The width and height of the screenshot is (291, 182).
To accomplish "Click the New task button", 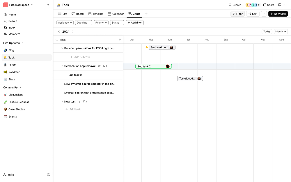I will [278, 14].
